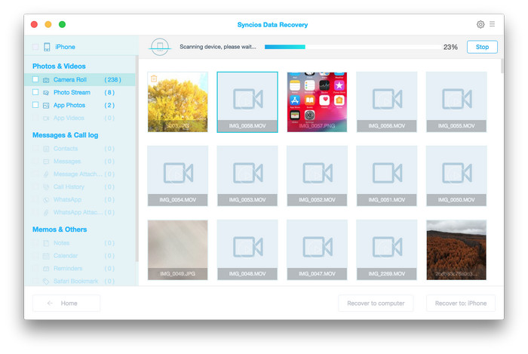Click the Notes icon in sidebar

click(46, 243)
